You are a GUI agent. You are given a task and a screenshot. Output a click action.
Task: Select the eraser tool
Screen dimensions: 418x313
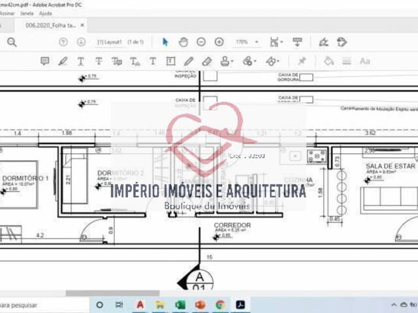tap(207, 61)
